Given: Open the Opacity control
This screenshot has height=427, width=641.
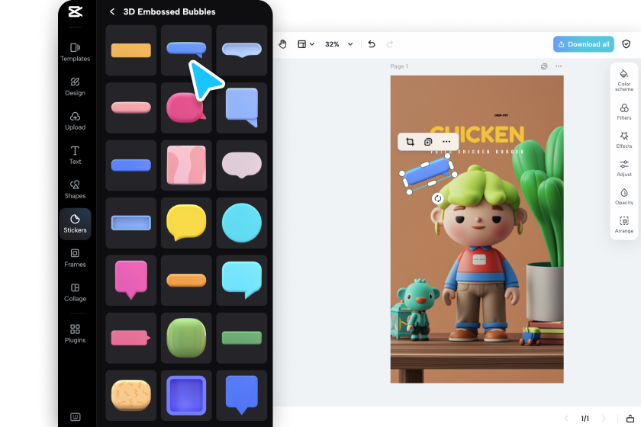Looking at the screenshot, I should 624,196.
